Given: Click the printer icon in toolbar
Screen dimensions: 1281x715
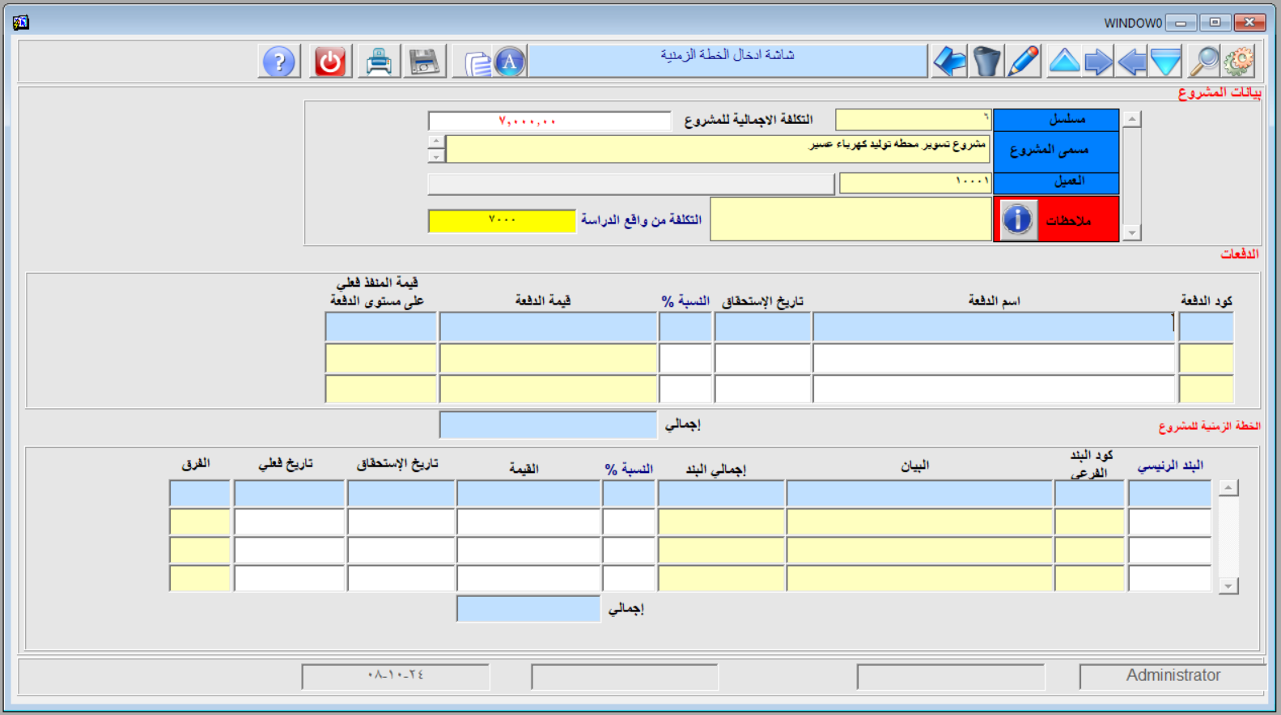Looking at the screenshot, I should pos(379,62).
